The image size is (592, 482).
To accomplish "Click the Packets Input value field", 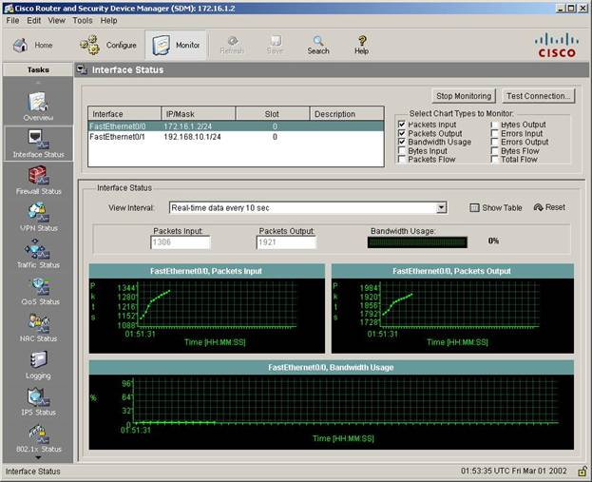I will (x=181, y=242).
